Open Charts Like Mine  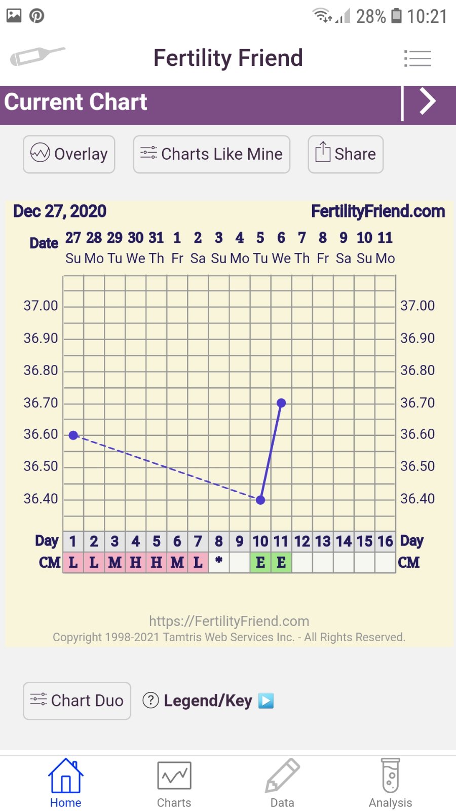(212, 154)
